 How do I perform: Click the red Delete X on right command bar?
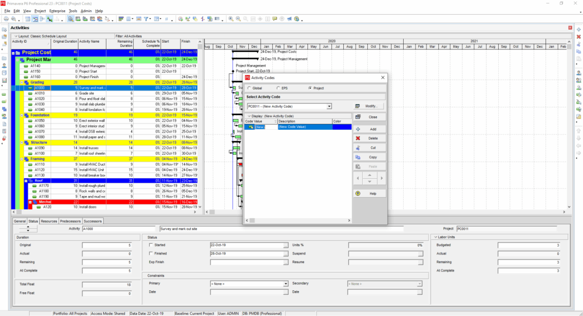[578, 37]
